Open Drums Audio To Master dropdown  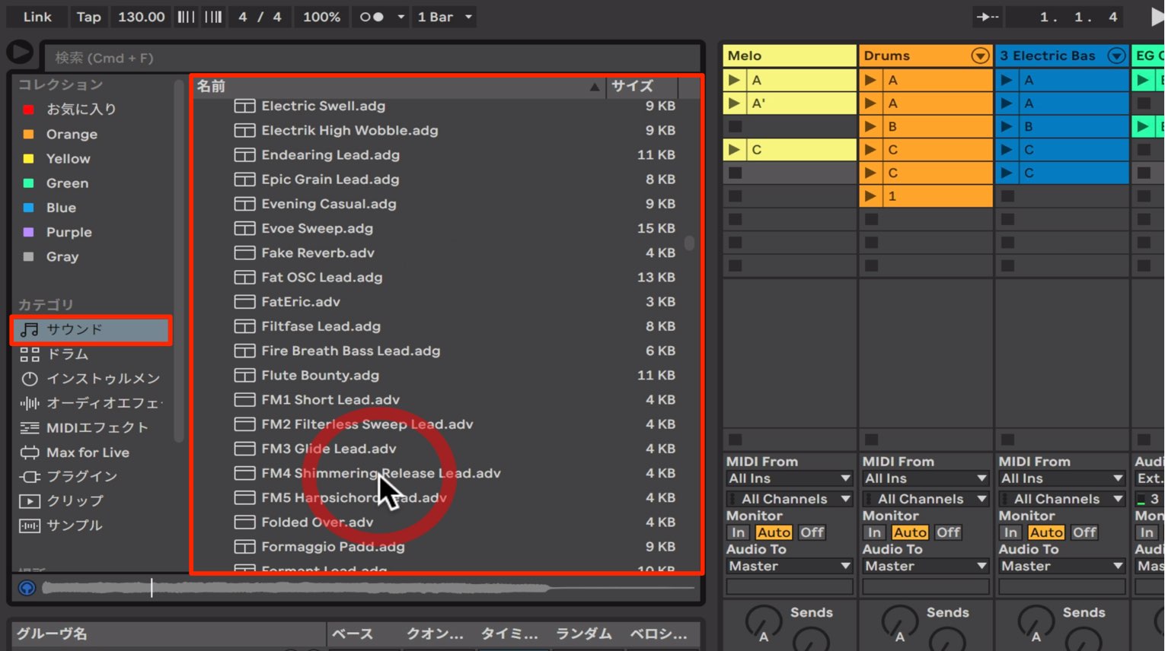pos(926,566)
